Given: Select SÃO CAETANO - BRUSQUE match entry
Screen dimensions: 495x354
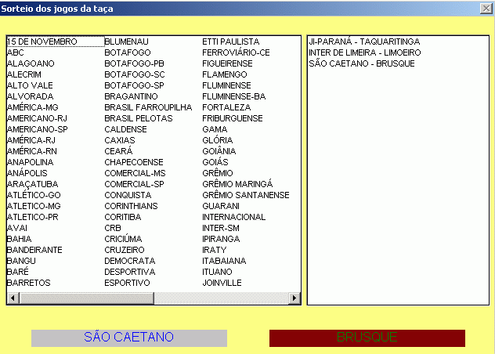Looking at the screenshot, I should tap(362, 63).
